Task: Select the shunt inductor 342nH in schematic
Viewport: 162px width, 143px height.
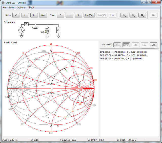Action: point(47,30)
